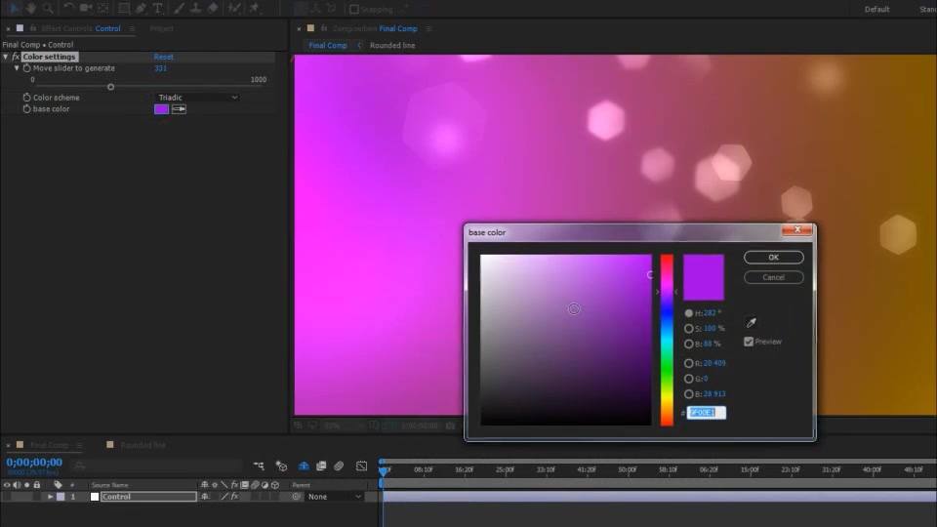The height and width of the screenshot is (527, 937).
Task: Select the Roto Brush tool
Action: click(x=233, y=8)
